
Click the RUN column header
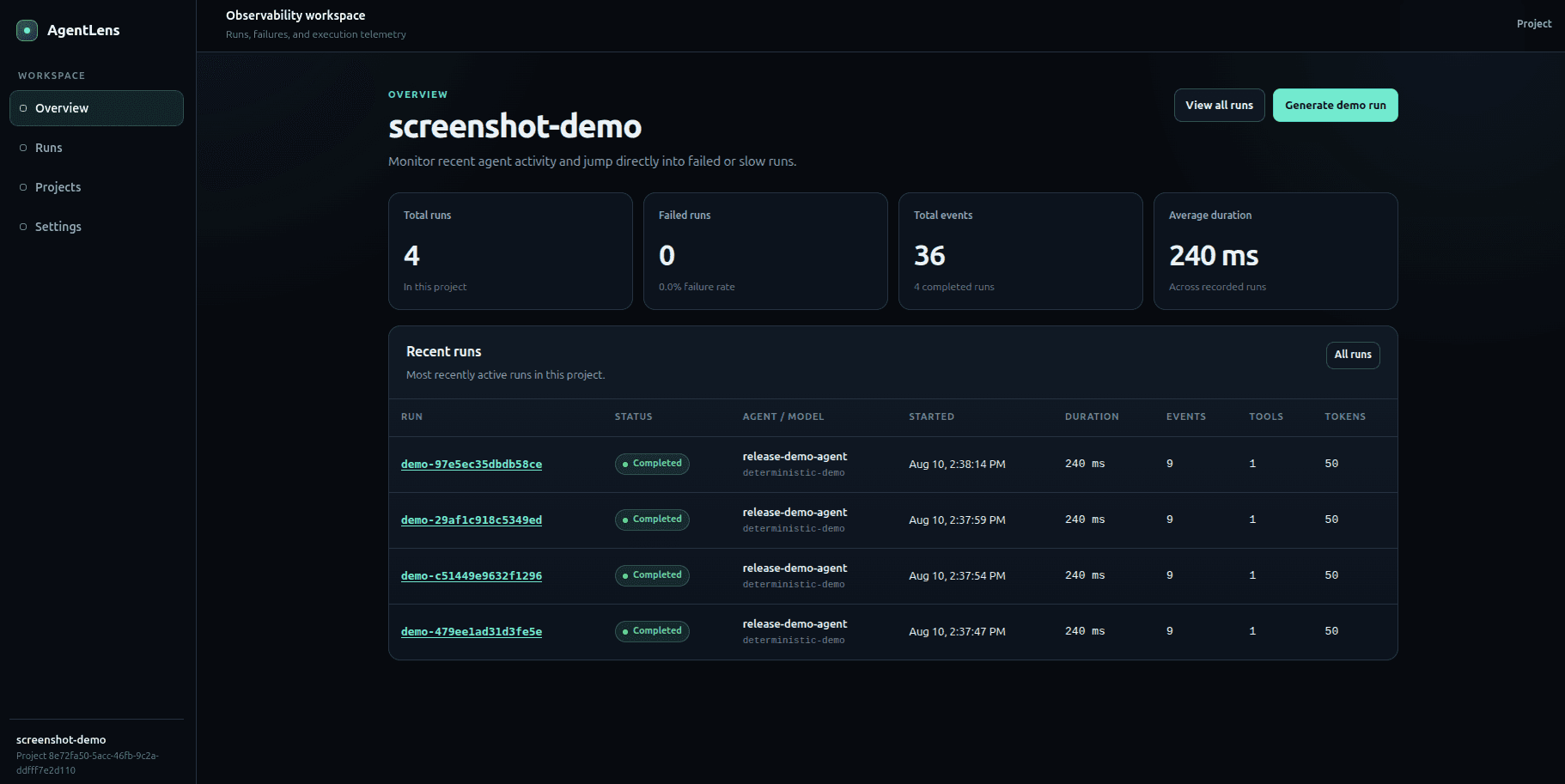tap(411, 416)
